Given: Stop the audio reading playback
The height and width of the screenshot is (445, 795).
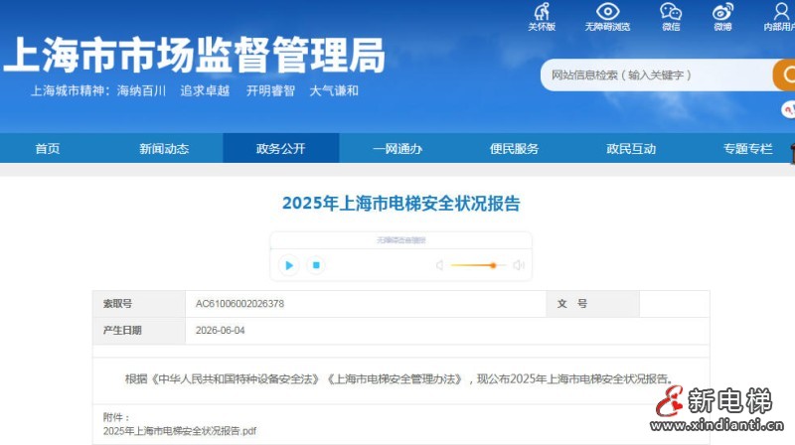Looking at the screenshot, I should point(316,265).
